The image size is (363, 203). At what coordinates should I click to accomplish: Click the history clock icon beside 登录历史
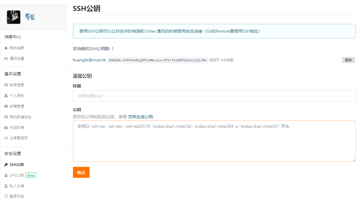6,196
